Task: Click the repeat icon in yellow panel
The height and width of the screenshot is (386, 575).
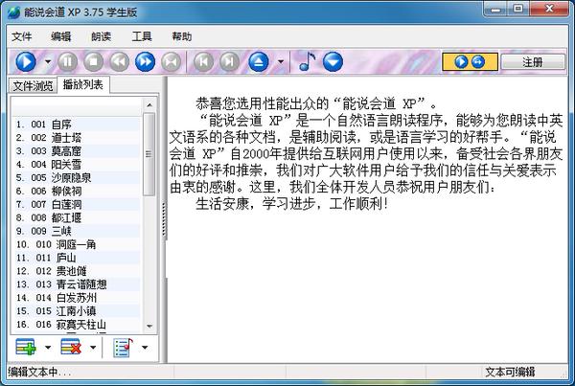Action: tap(478, 61)
